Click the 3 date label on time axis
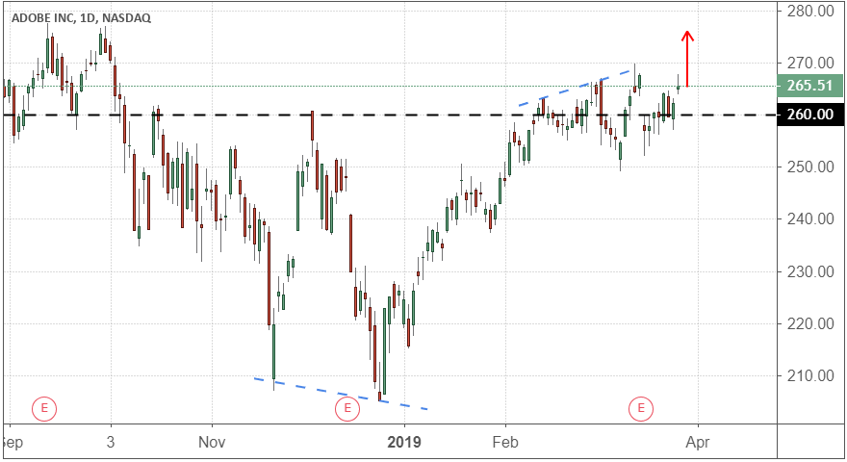The image size is (847, 462). click(x=111, y=444)
